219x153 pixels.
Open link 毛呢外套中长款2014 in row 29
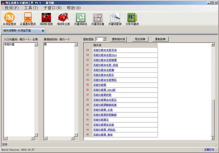[x=105, y=55]
